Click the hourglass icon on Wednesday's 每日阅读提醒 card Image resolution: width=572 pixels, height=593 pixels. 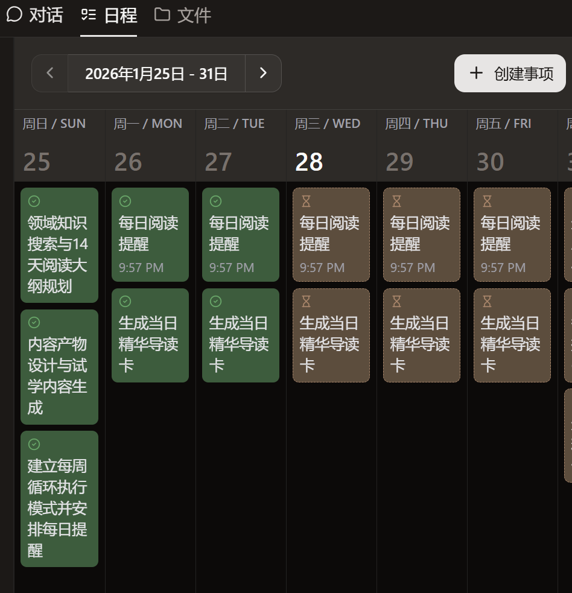(305, 201)
